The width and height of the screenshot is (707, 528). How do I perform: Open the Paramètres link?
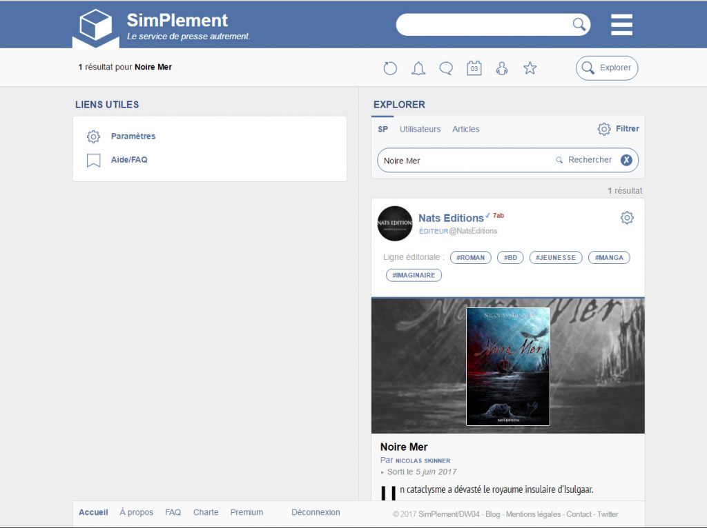pos(133,136)
